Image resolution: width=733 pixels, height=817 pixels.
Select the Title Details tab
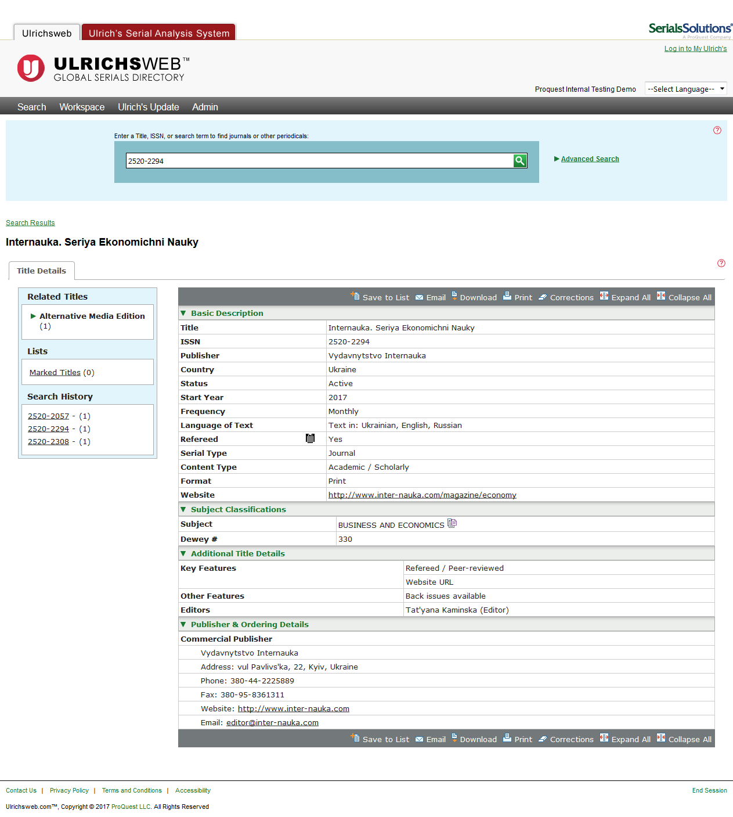41,271
